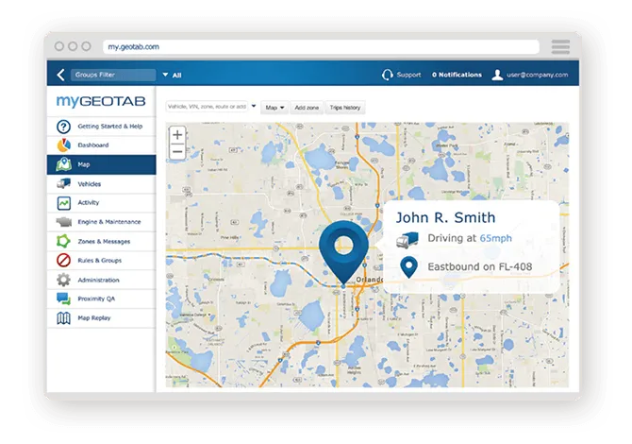Open the Map Replay menu item
This screenshot has width=632, height=444.
click(x=102, y=318)
